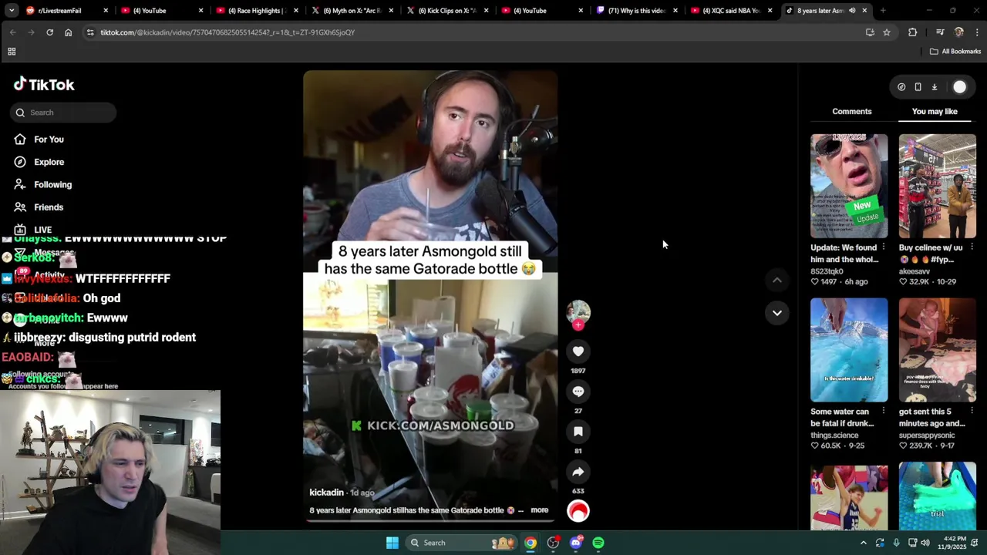Open the 'Update: We found him' video thumbnail
The image size is (987, 555).
[849, 187]
